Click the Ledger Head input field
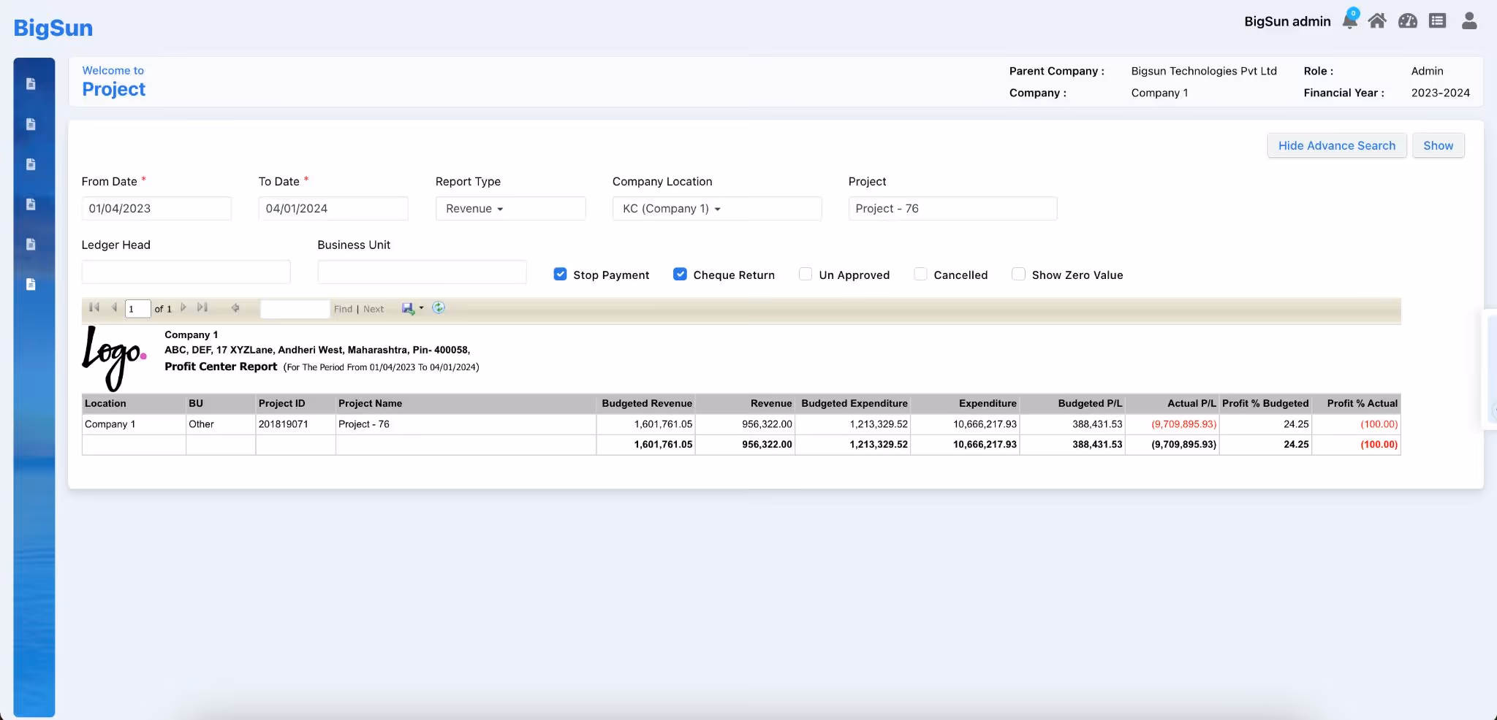Screen dimensions: 1497x720 click(186, 272)
